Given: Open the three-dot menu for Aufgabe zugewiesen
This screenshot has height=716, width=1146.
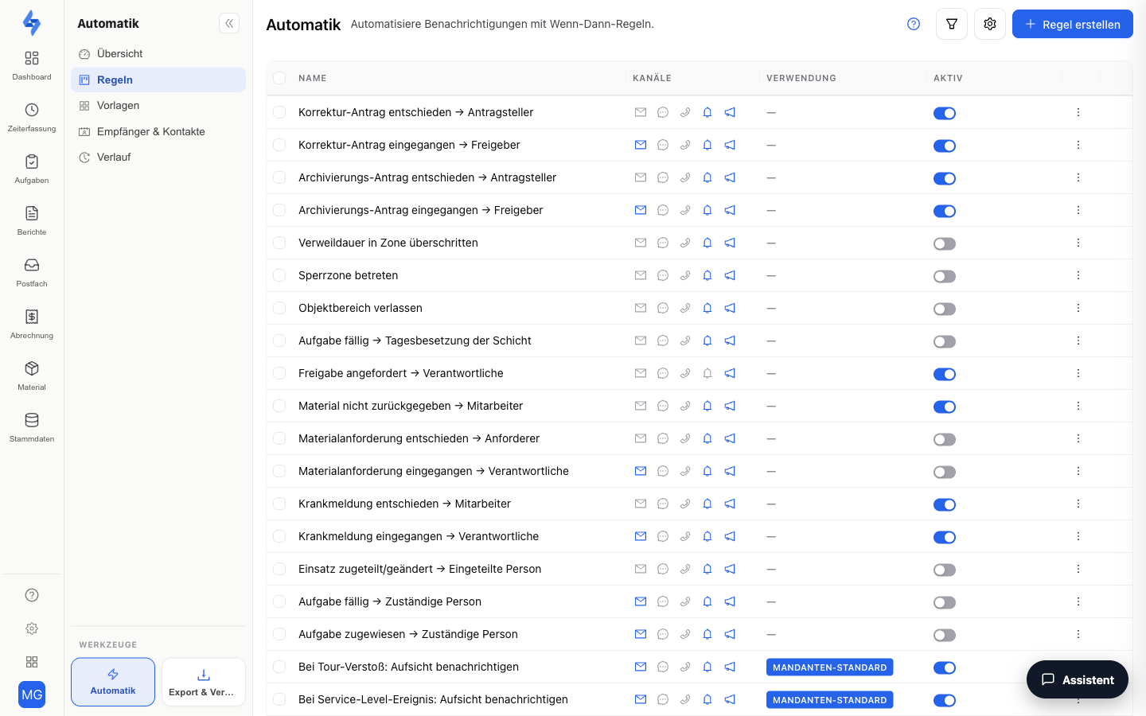Looking at the screenshot, I should tap(1078, 634).
